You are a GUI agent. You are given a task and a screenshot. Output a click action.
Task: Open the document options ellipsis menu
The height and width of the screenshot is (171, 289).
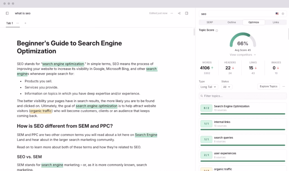[172, 13]
